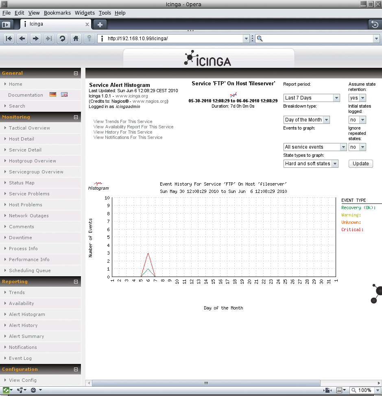The height and width of the screenshot is (396, 382).
Task: Click the closed tabs trash icon
Action: tap(375, 24)
